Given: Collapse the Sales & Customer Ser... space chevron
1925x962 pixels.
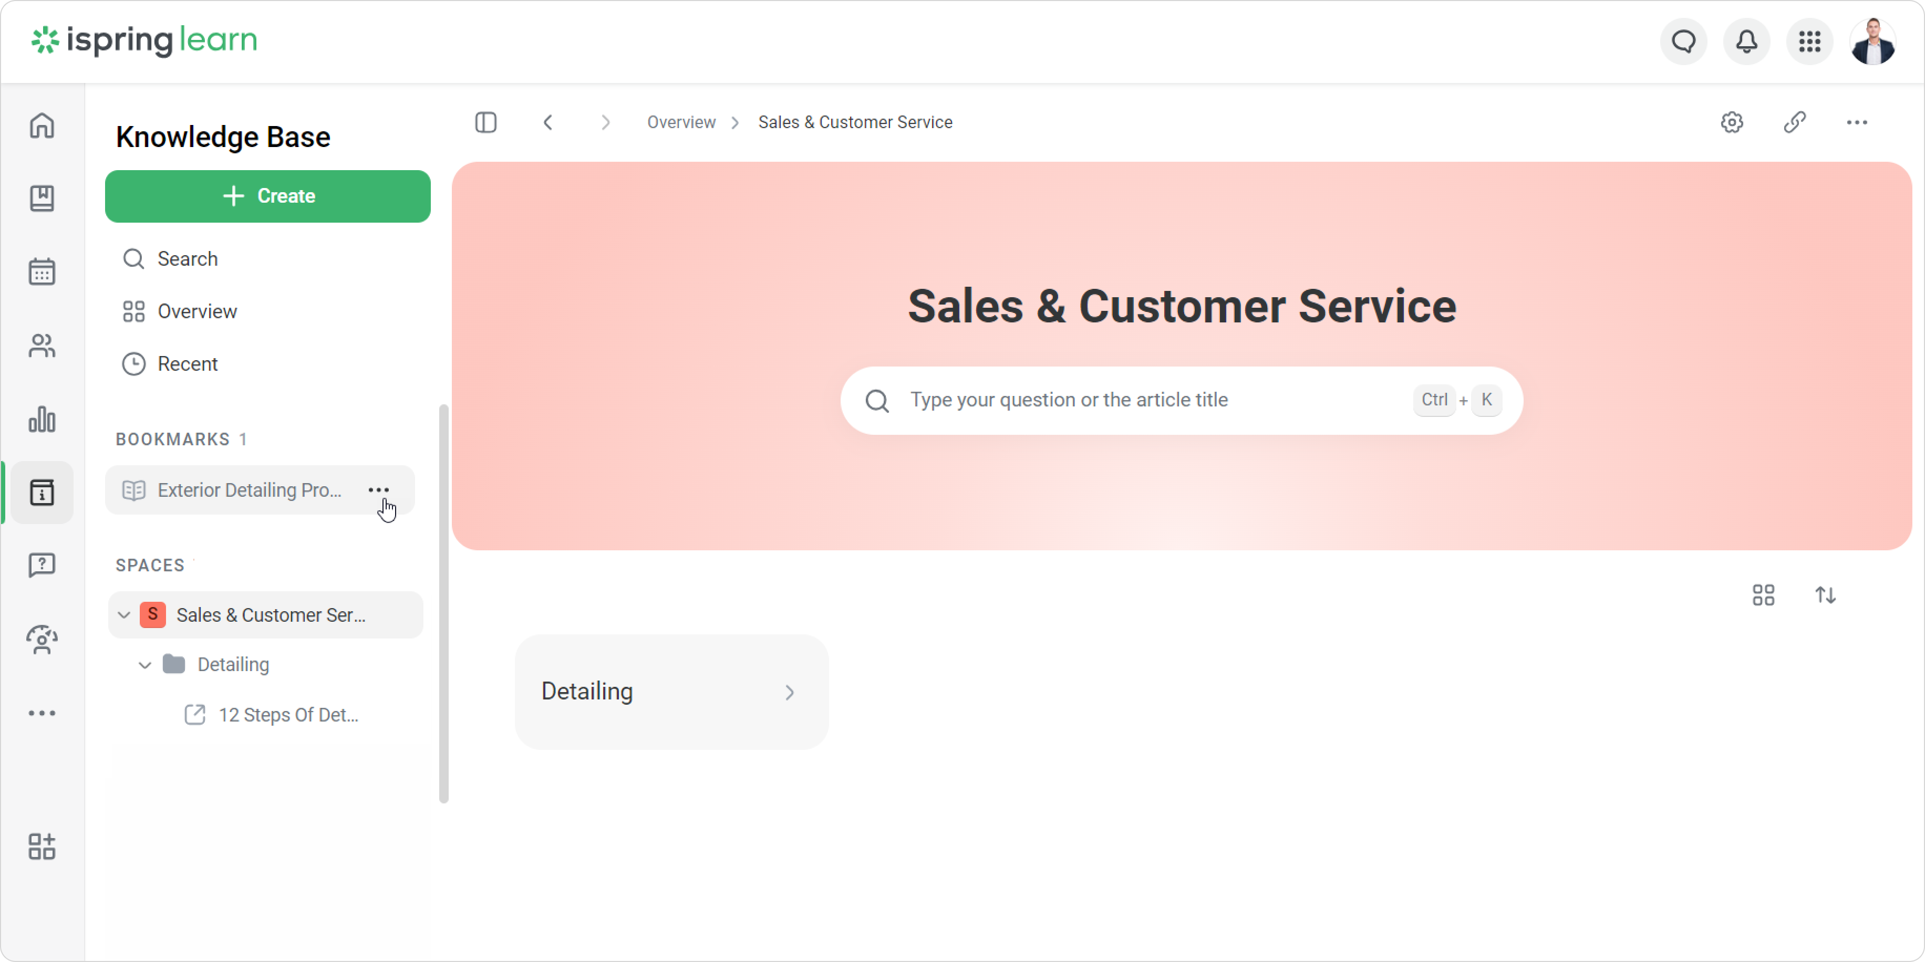Looking at the screenshot, I should coord(124,615).
